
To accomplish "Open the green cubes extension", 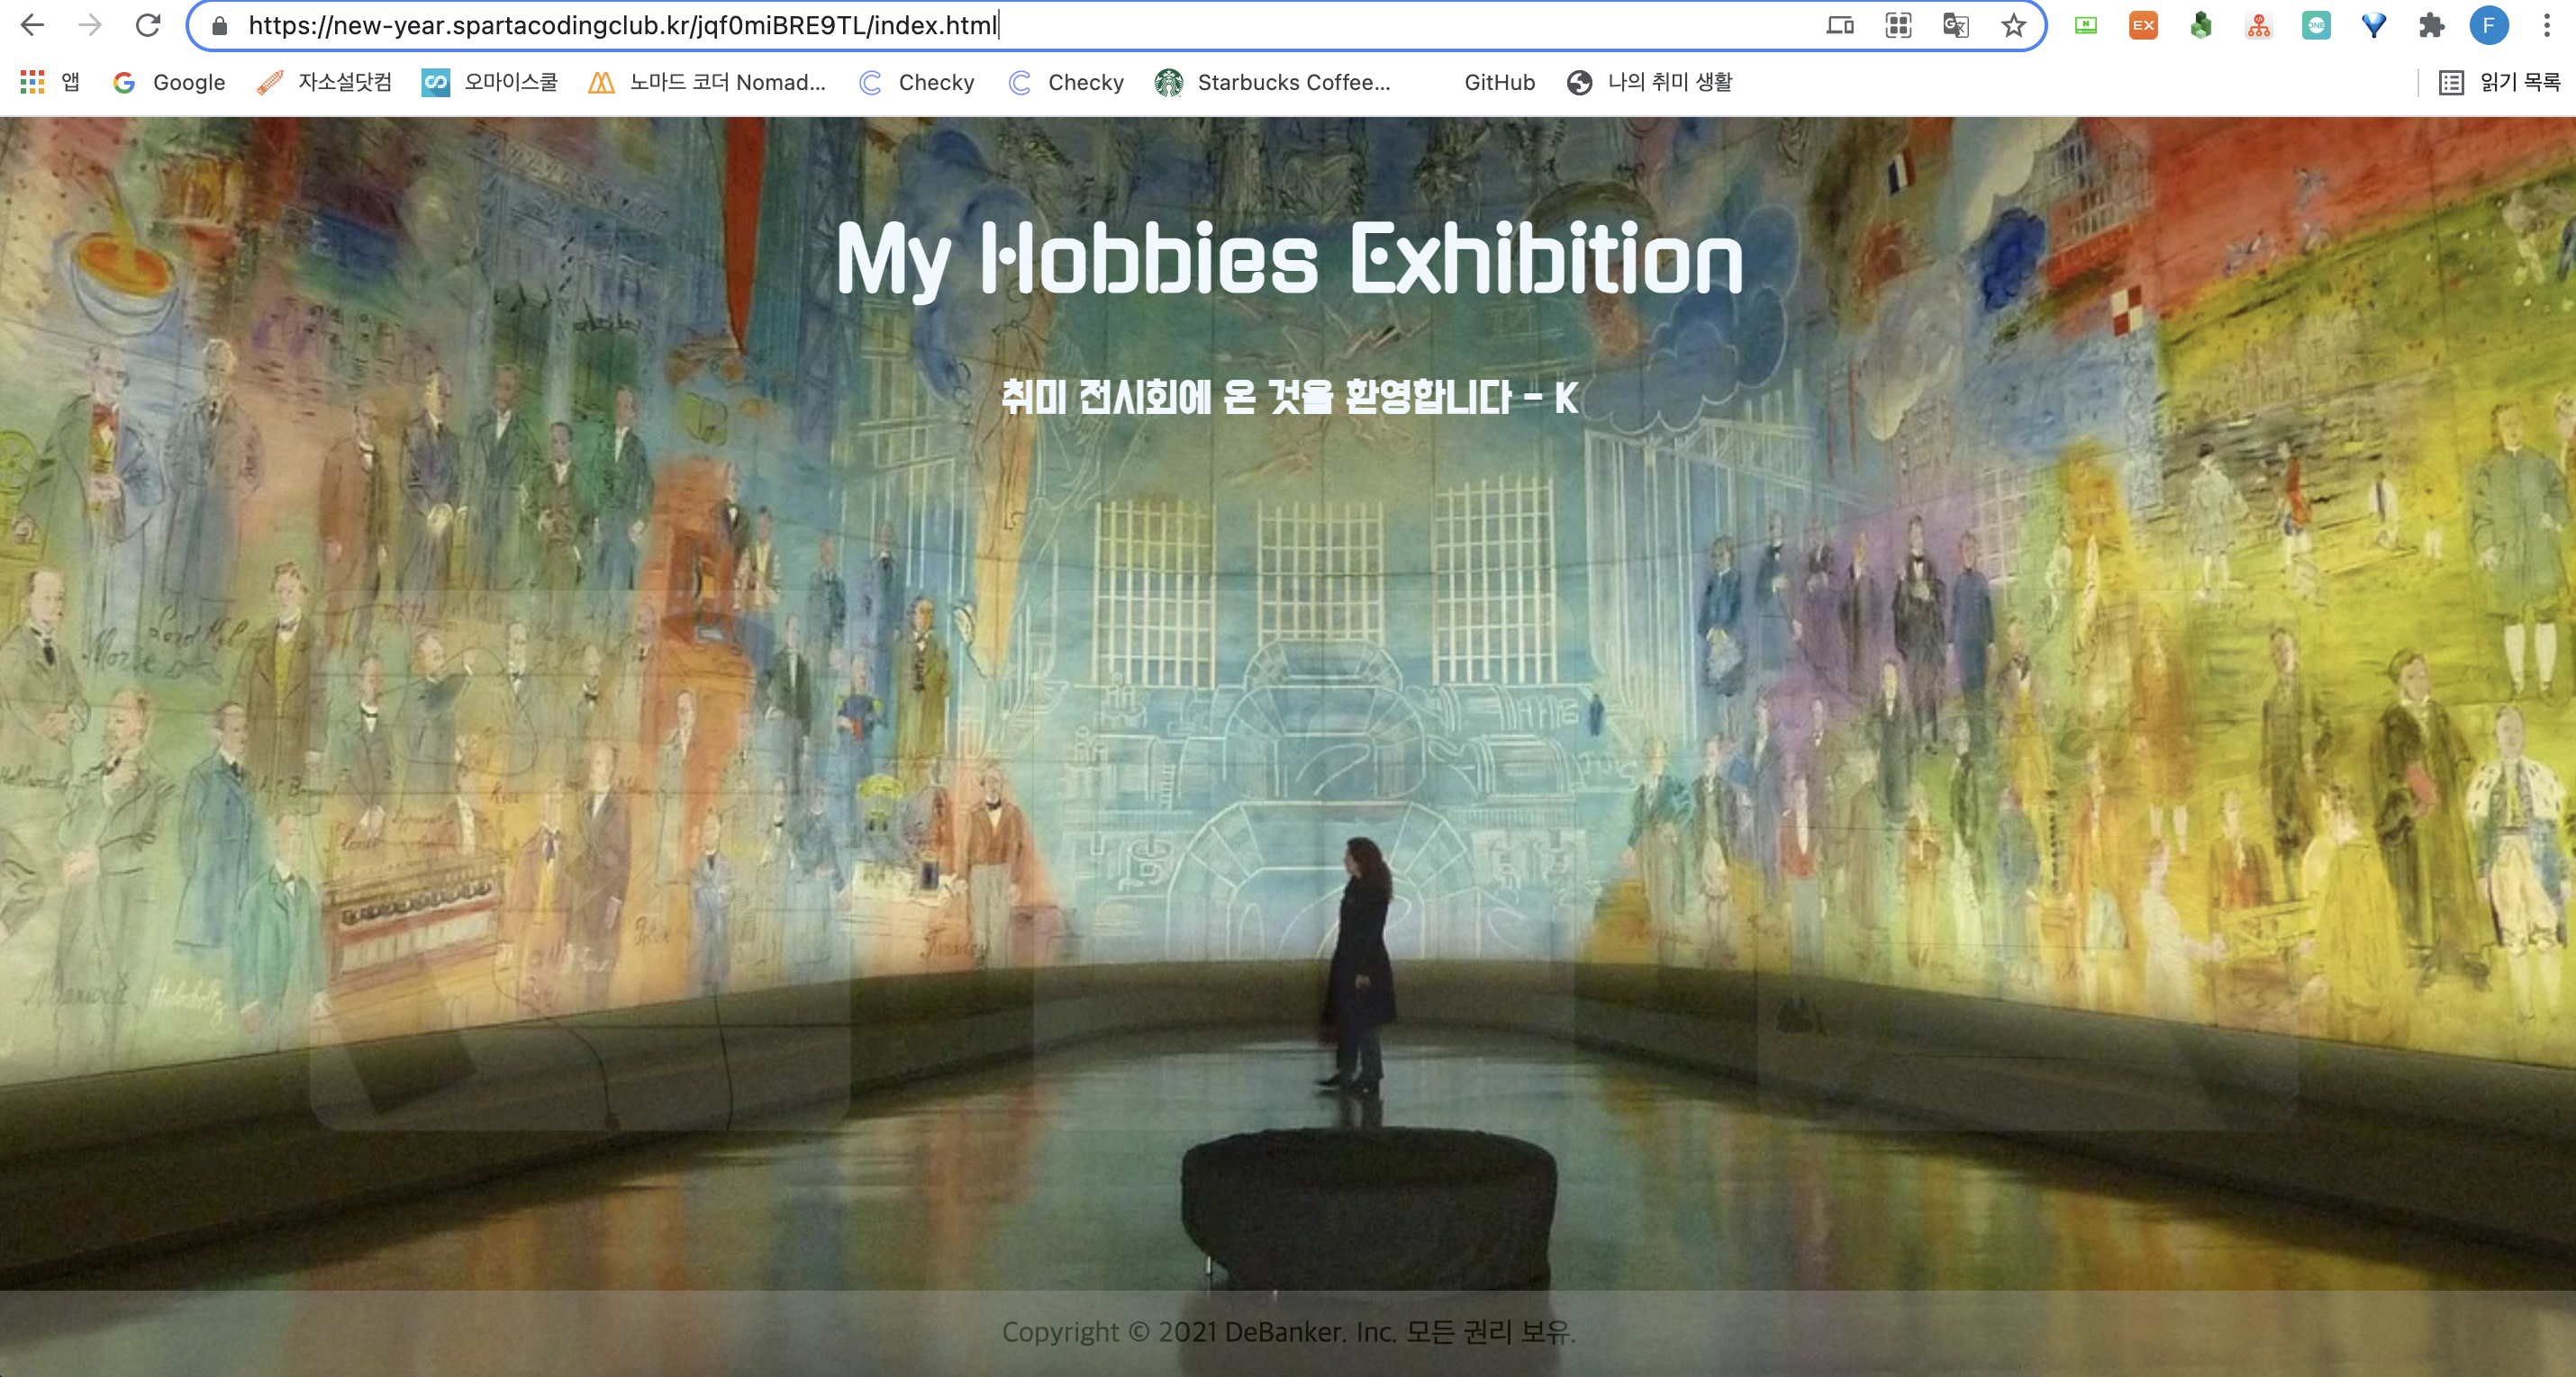I will (x=2201, y=25).
